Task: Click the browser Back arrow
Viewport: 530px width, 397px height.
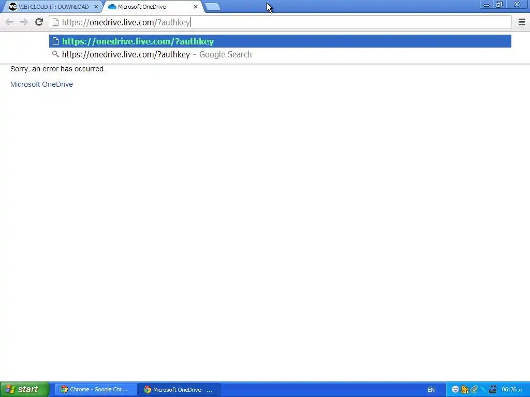Action: [9, 22]
